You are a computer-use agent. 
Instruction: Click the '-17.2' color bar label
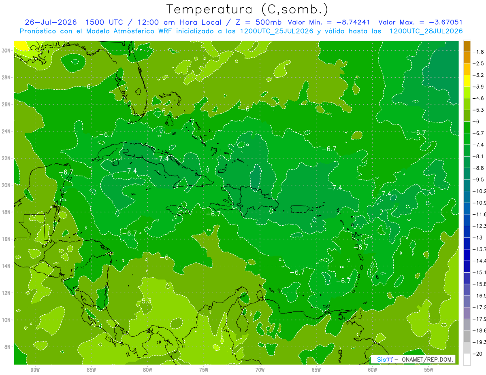coord(479,307)
